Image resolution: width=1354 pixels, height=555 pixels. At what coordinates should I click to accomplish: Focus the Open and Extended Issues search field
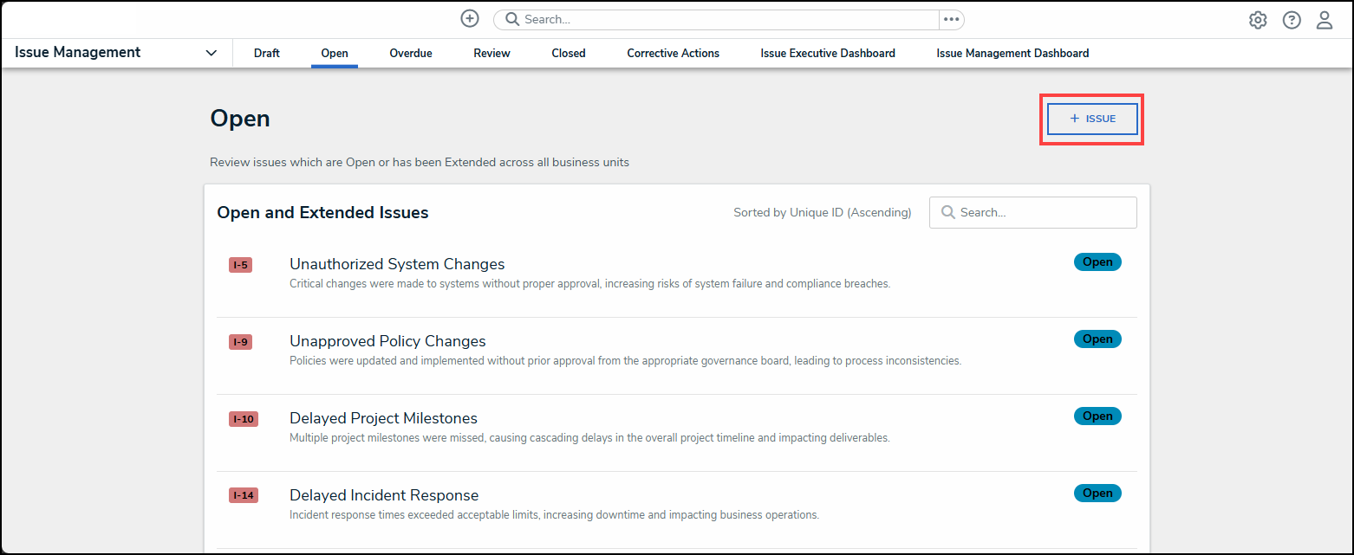point(1042,212)
